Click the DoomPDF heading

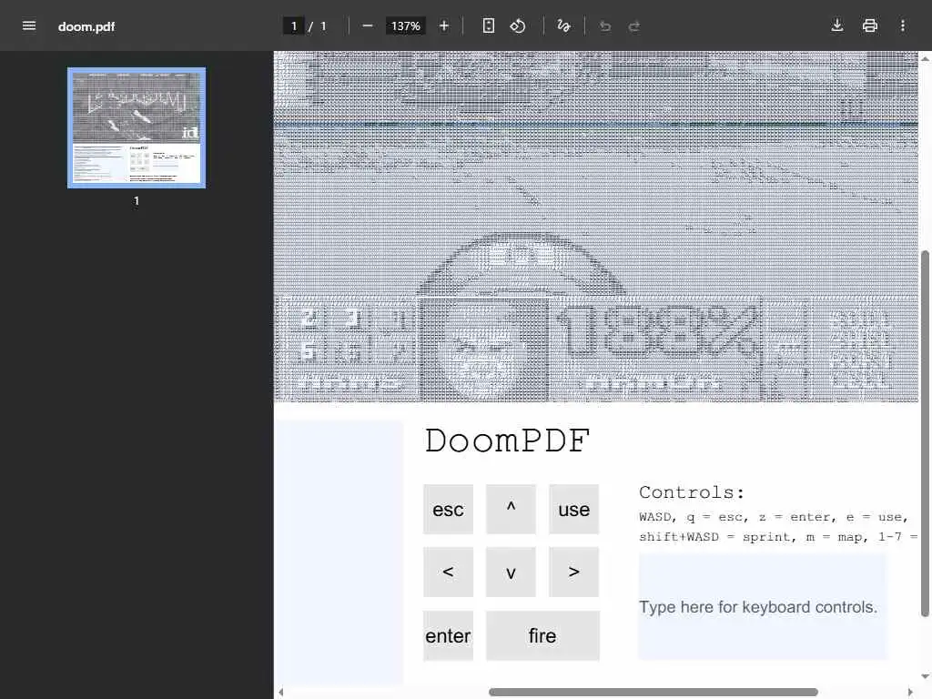507,441
